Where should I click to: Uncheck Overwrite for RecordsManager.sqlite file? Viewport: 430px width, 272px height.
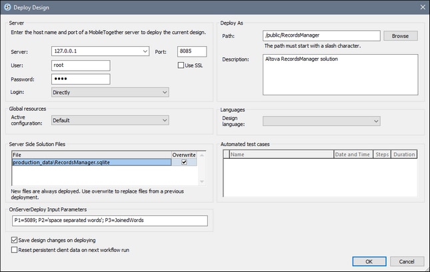[x=184, y=162]
